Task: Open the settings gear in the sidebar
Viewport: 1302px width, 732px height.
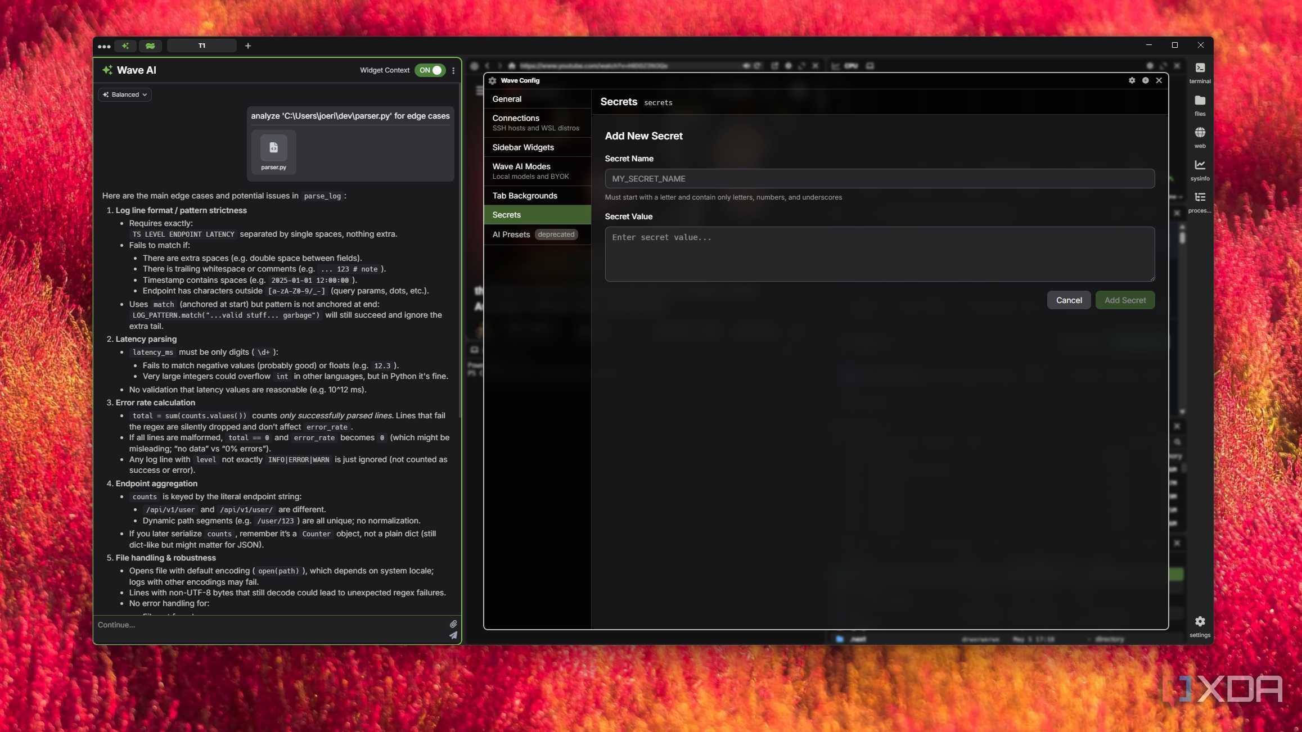Action: (x=1200, y=626)
